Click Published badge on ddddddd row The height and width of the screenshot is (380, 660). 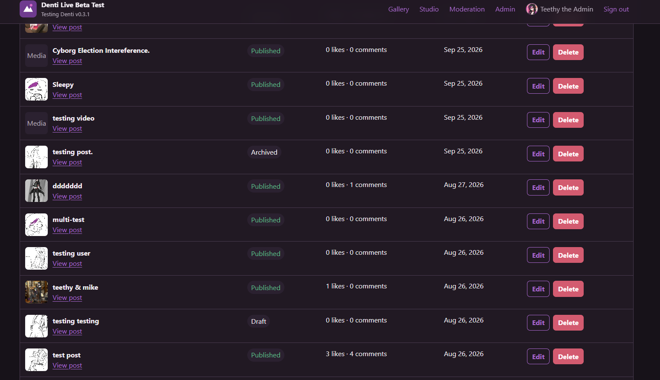click(x=266, y=186)
